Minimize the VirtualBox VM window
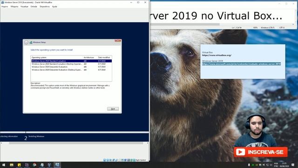This screenshot has width=298, height=168. (x=131, y=2)
